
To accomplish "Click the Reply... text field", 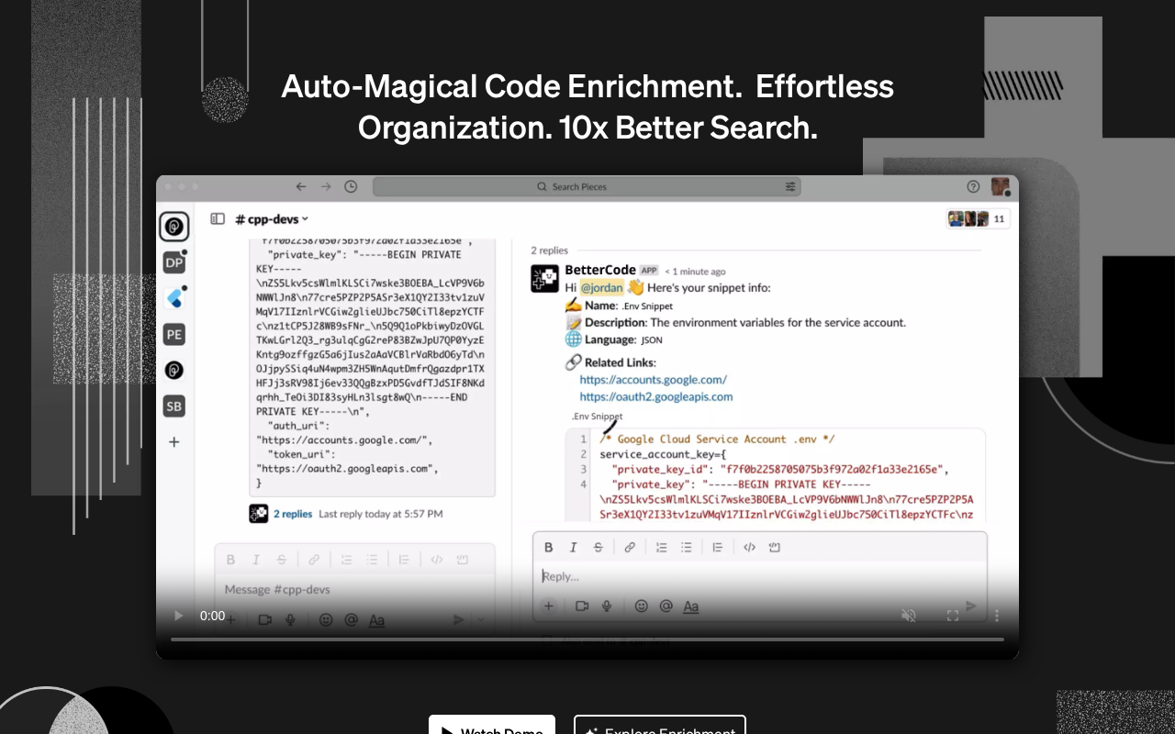I will (x=760, y=576).
